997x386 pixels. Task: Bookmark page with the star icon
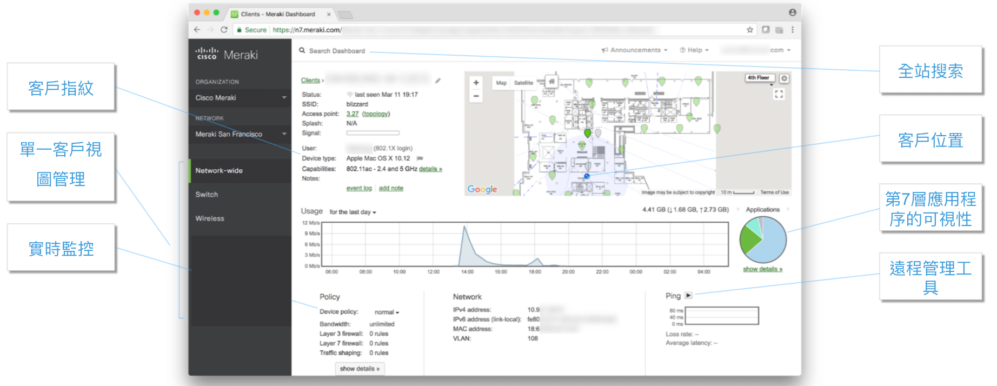[750, 30]
